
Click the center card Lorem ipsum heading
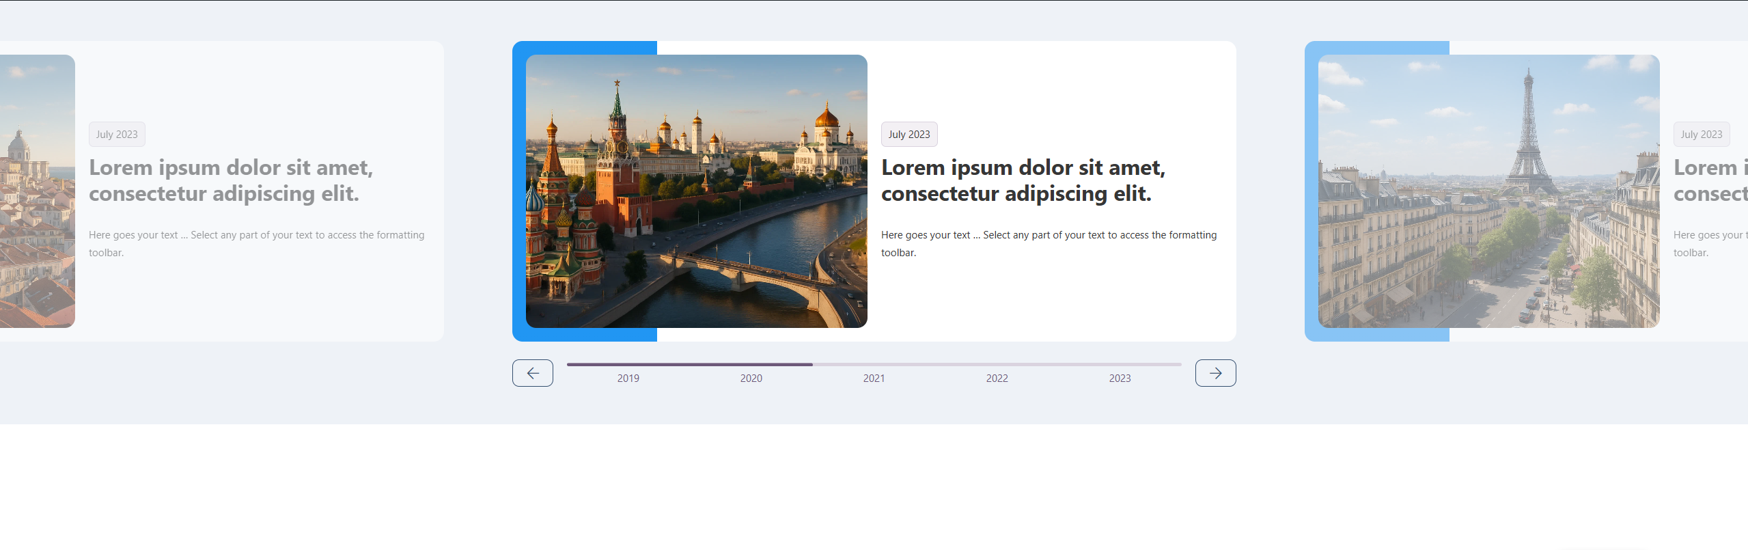[1023, 180]
